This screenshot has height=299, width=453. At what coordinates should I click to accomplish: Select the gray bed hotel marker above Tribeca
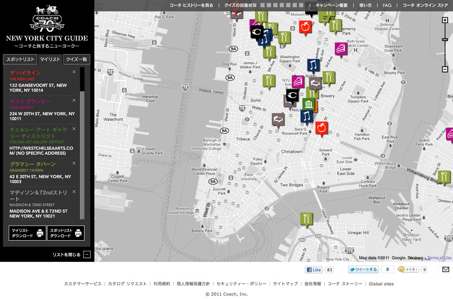tap(278, 120)
